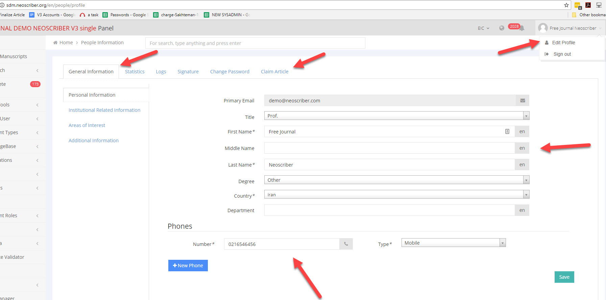Click the contact card icon in First Name field
This screenshot has width=606, height=300.
pyautogui.click(x=507, y=131)
